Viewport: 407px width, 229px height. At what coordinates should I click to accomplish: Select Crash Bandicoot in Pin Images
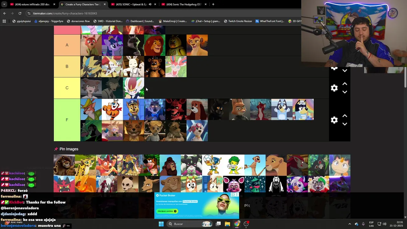click(x=107, y=165)
